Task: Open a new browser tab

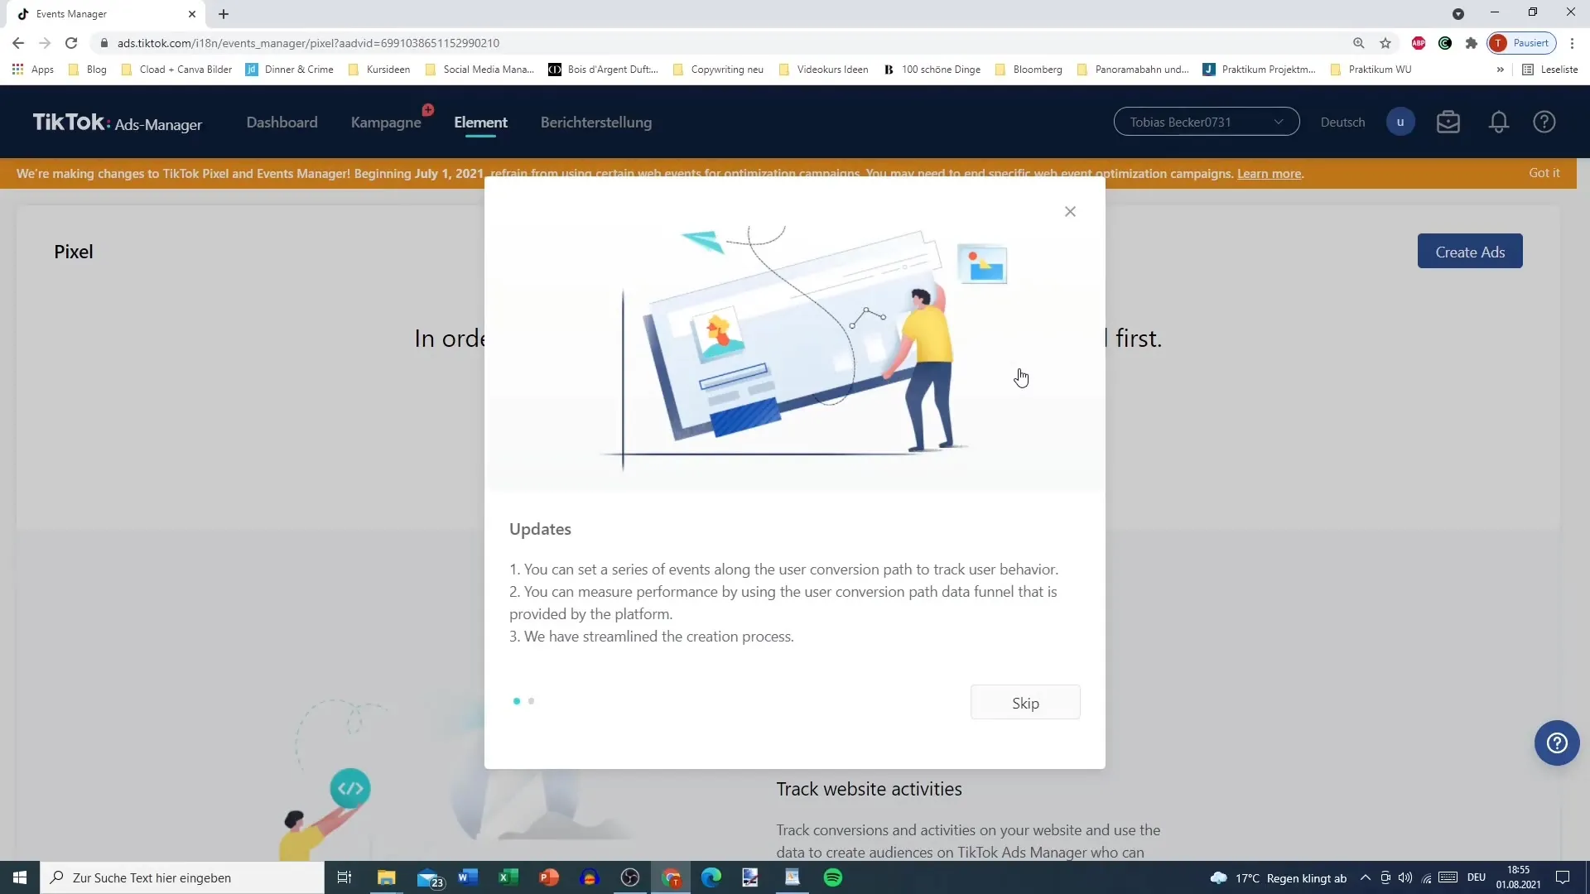Action: coord(224,14)
